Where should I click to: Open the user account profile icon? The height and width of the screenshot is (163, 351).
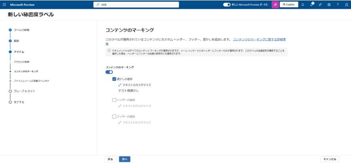coord(346,5)
